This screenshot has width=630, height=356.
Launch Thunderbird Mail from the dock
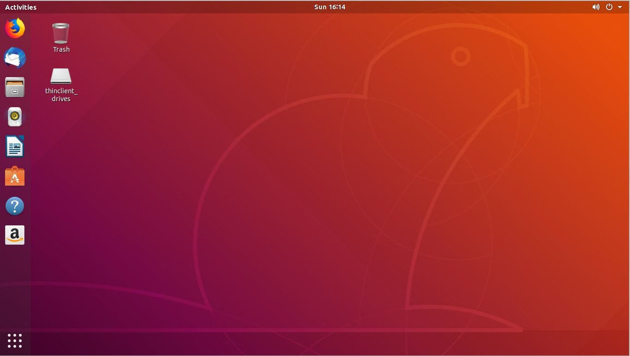point(15,58)
